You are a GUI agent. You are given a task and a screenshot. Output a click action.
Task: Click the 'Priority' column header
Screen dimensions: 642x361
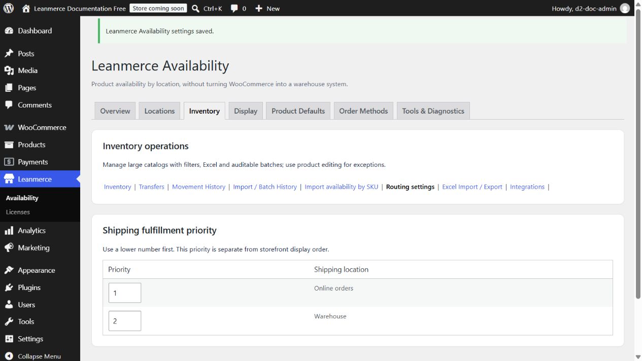(x=119, y=269)
